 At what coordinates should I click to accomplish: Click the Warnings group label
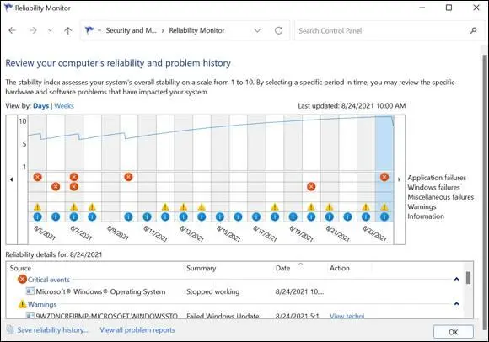42,304
